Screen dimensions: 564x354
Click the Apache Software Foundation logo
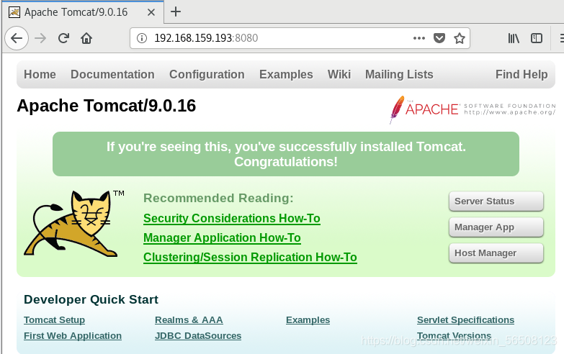(473, 109)
